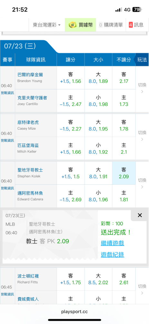The image size is (149, 324).
Task: Open the 聖地牙哥教士 team link
Action: (30, 170)
